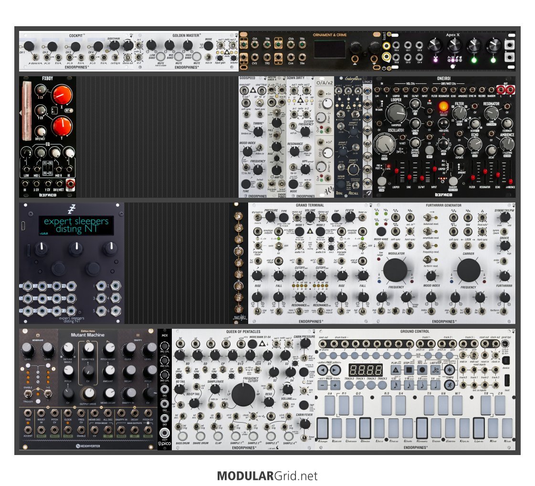Screen dimensions: 535x486
Task: Click the OUT jack on the Pico MIX
Action: pyautogui.click(x=165, y=433)
